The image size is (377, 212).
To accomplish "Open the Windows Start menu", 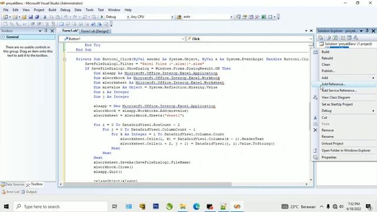I will click(6, 207).
